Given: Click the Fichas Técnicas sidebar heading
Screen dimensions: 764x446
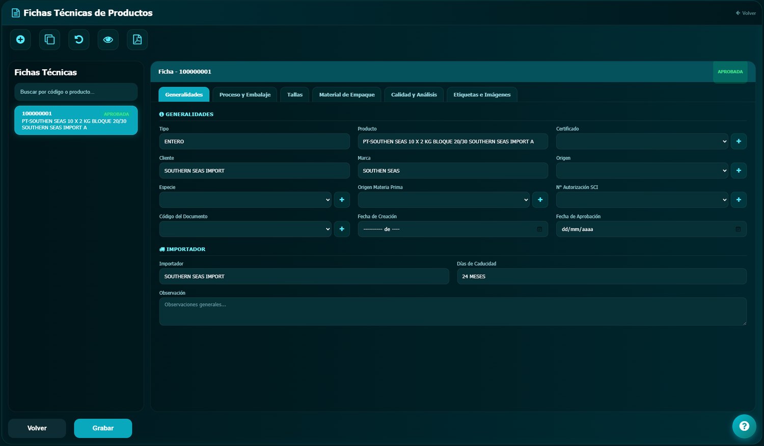Looking at the screenshot, I should click(x=45, y=72).
